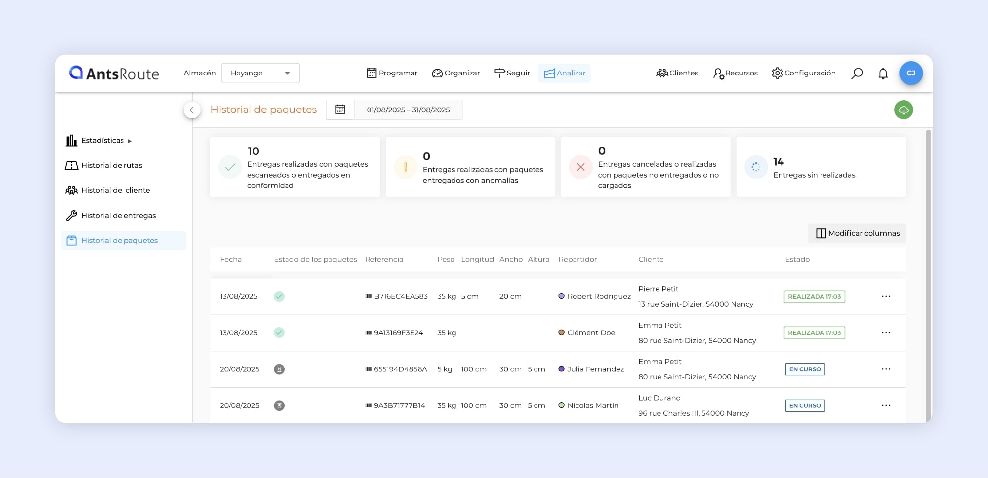The height and width of the screenshot is (478, 988).
Task: Click the date range field 01/08/2025 – 31/08/2025
Action: (x=408, y=110)
